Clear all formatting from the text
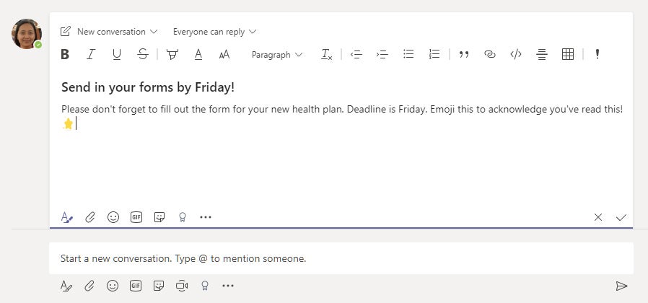The height and width of the screenshot is (303, 648). (326, 55)
